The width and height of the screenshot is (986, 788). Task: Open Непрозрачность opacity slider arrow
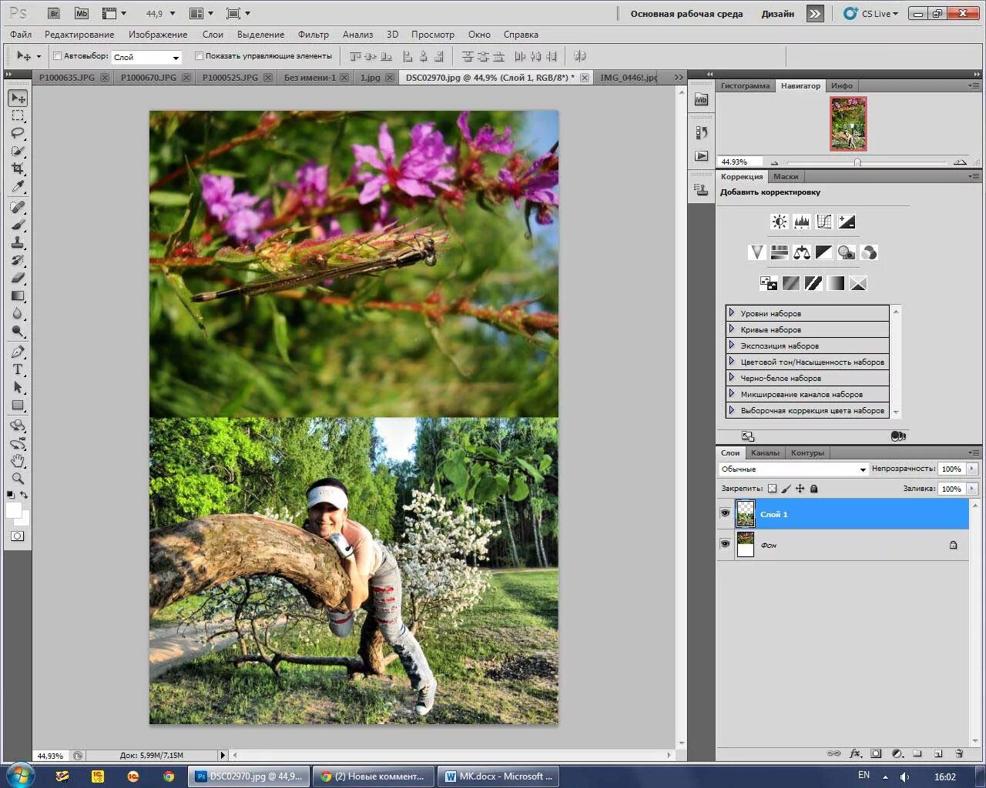click(972, 469)
